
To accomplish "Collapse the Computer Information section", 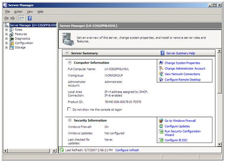I will click(x=70, y=62).
